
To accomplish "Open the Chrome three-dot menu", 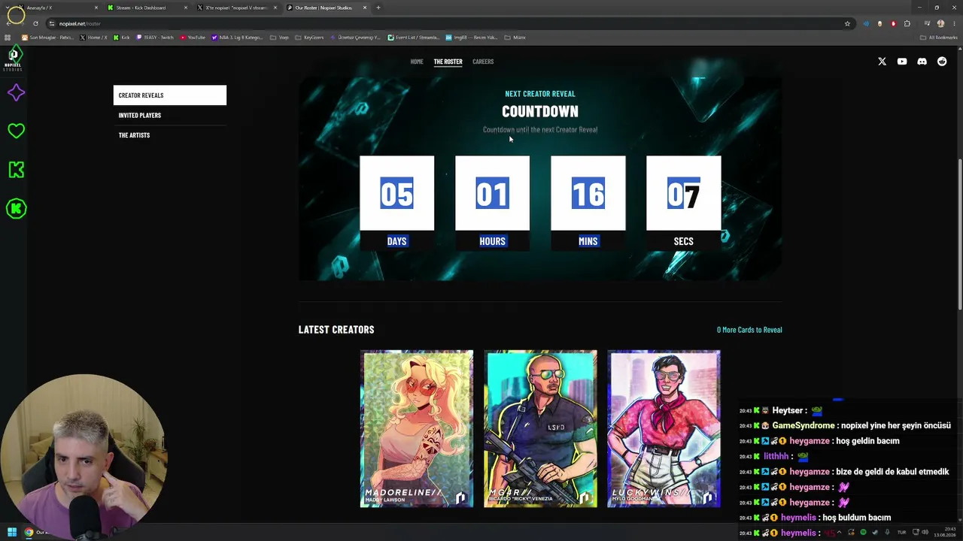I will [x=954, y=23].
